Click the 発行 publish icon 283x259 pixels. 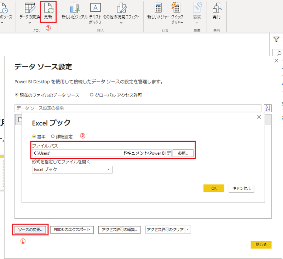217,8
